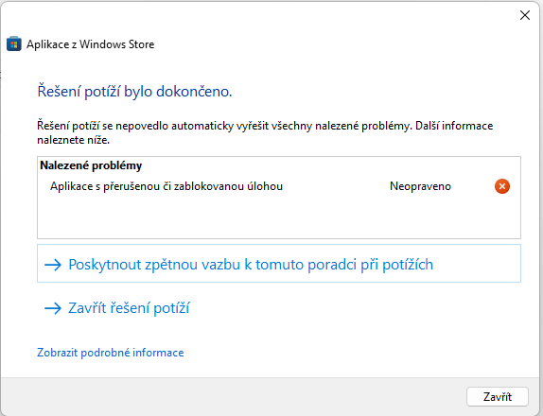
Task: Select the Poskytnout zpětnou vazbu option text
Action: tap(251, 265)
